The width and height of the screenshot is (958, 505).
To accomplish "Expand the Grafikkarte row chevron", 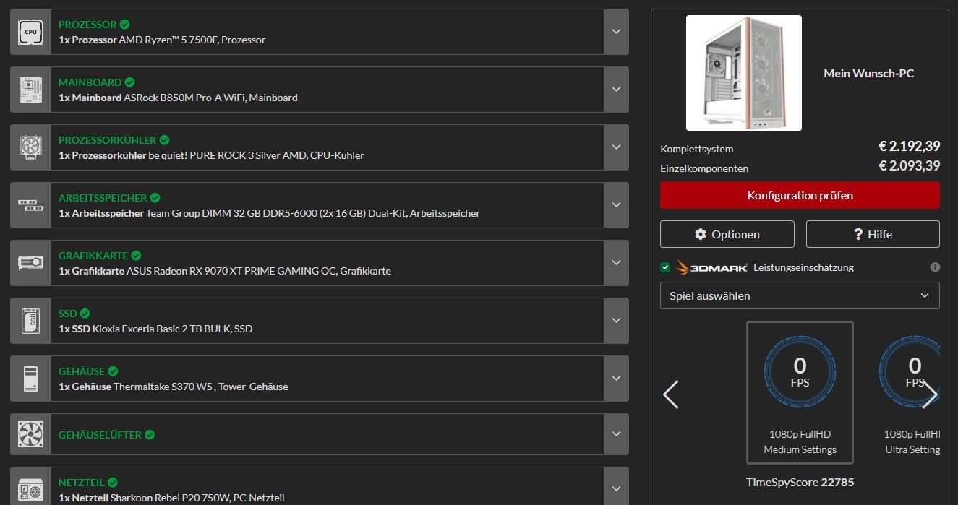I will click(x=616, y=263).
